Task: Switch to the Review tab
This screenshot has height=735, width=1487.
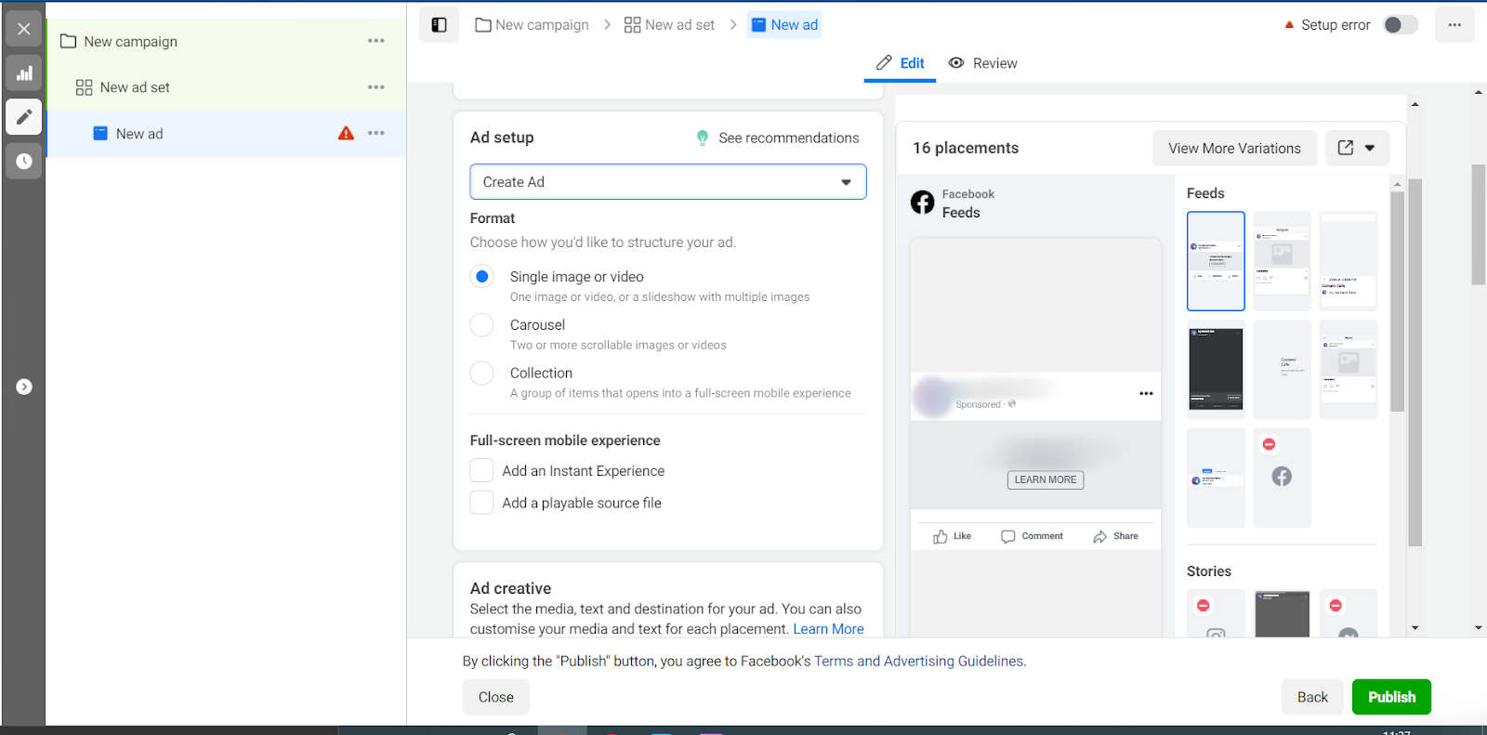Action: coord(982,63)
